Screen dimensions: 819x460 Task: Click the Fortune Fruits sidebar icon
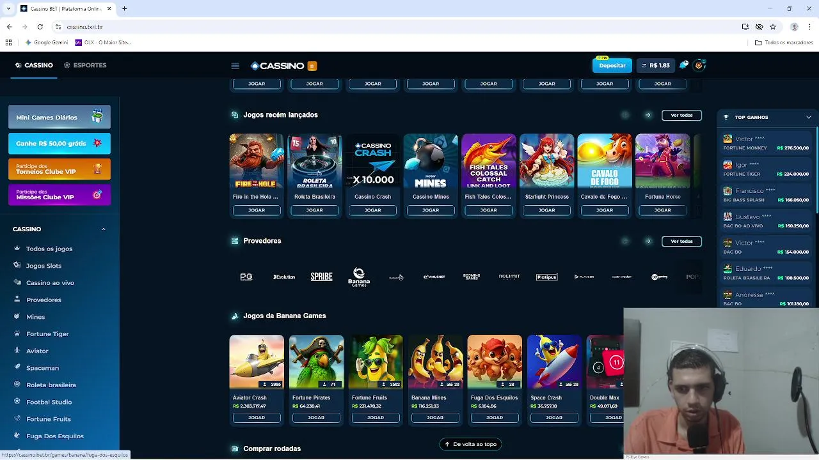(x=17, y=418)
